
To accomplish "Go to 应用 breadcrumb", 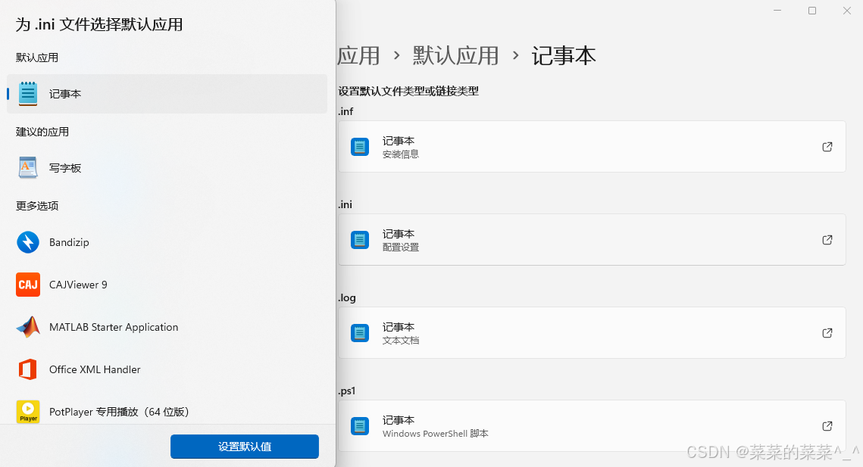I will coord(358,55).
